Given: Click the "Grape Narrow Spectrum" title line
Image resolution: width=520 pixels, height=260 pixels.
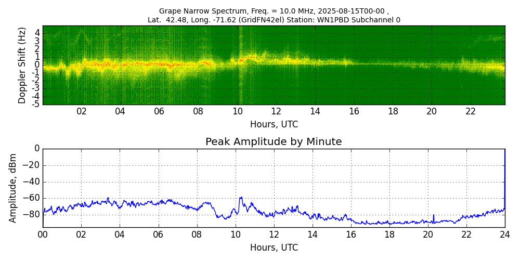Looking at the screenshot, I should [274, 11].
